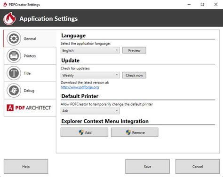Close the PDFCreator Settings window
This screenshot has width=223, height=177.
pos(216,5)
